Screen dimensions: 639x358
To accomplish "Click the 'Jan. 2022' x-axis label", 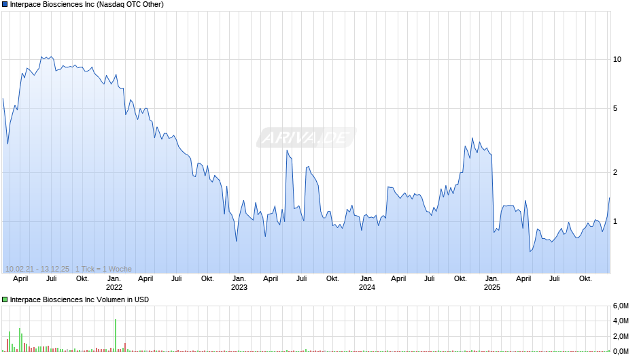I will pos(114,283).
